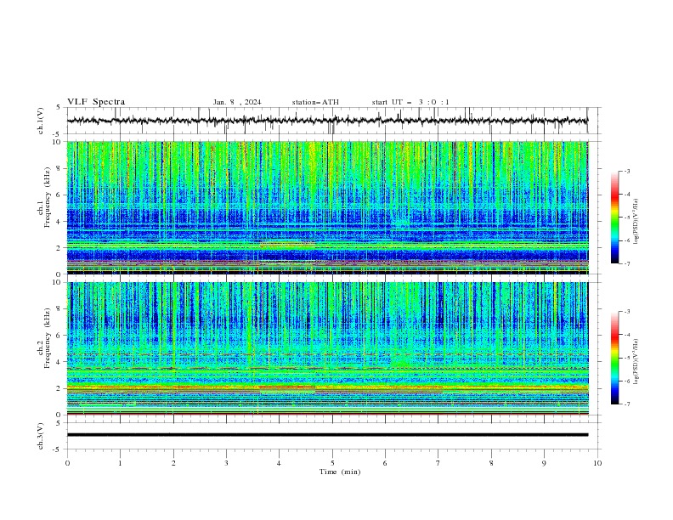Click the "-3" label on ch.1 colorbar
This screenshot has height=520, width=673.
pos(627,171)
